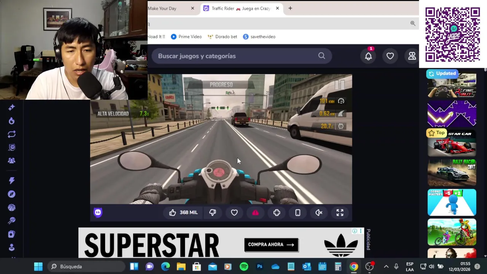This screenshot has width=487, height=274.
Task: Open the Star Car Top game thumbnail
Action: click(452, 143)
